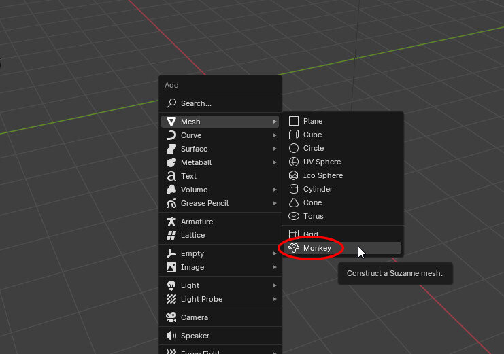Screen dimensions: 504x354
Task: Add a Lattice object
Action: [x=220, y=235]
